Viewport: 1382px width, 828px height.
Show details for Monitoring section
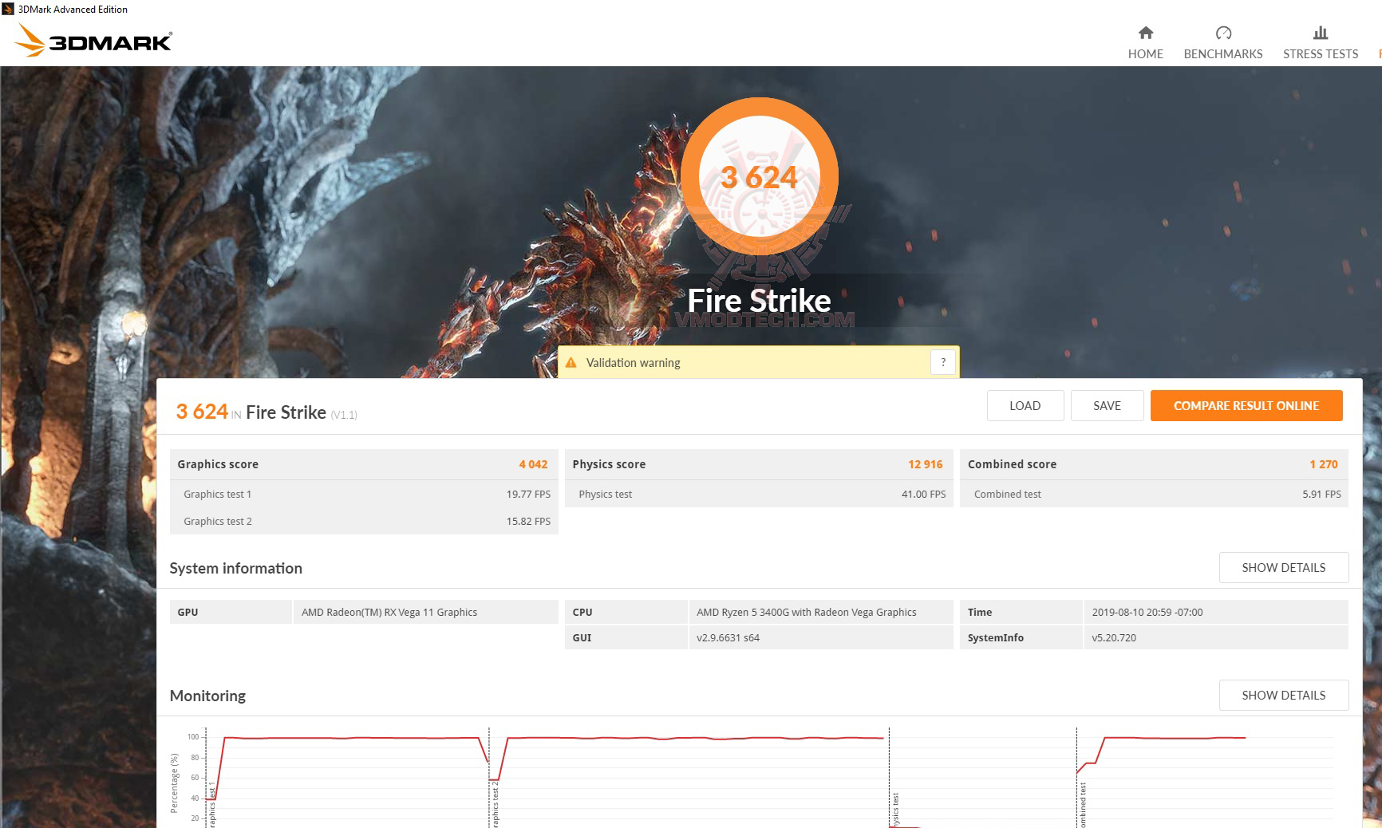pos(1283,695)
